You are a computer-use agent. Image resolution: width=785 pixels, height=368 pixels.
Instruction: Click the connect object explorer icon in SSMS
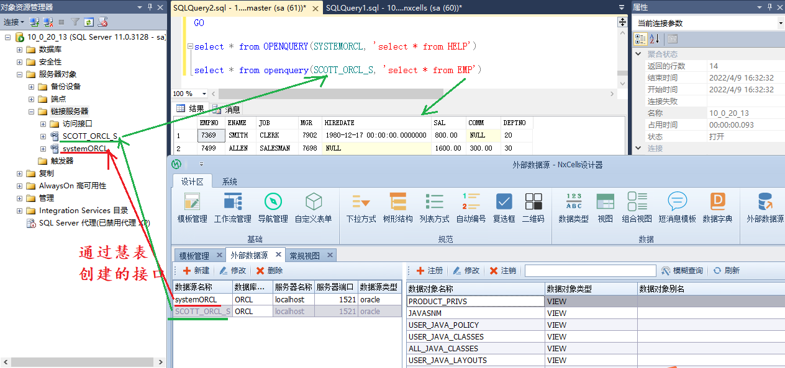(35, 22)
